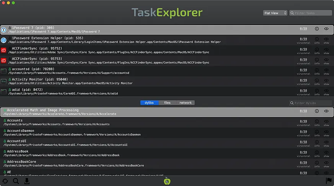Click the 1Password 7 app icon
Image resolution: width=334 pixels, height=186 pixels.
click(x=3, y=30)
